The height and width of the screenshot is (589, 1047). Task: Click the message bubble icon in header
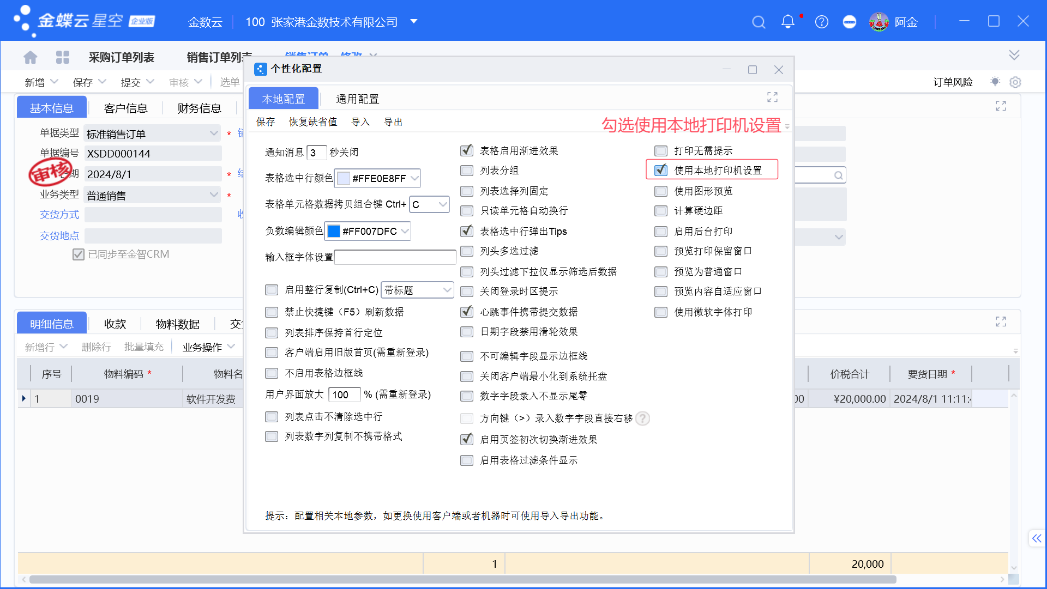(x=850, y=22)
